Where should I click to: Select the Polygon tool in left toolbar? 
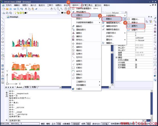coord(3,29)
